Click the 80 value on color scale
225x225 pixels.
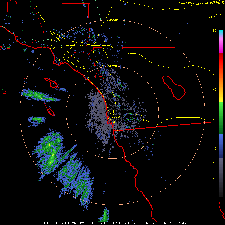[x=215, y=31]
